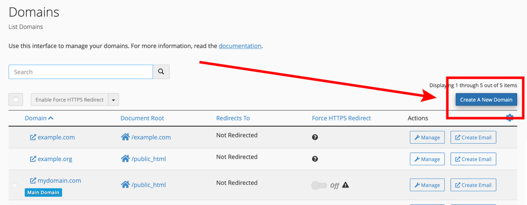Click question mark icon in example.org row
The height and width of the screenshot is (205, 527).
point(315,159)
